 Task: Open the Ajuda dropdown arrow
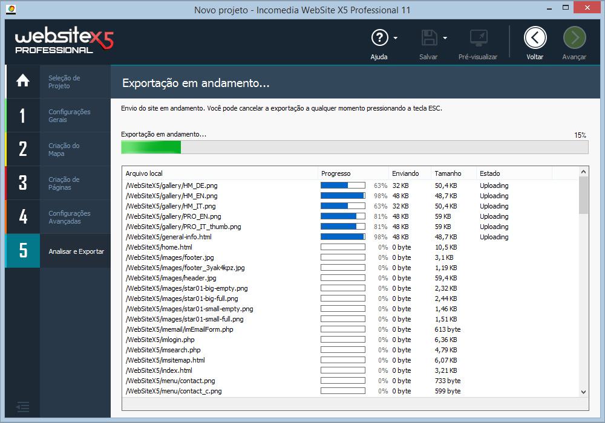(396, 37)
